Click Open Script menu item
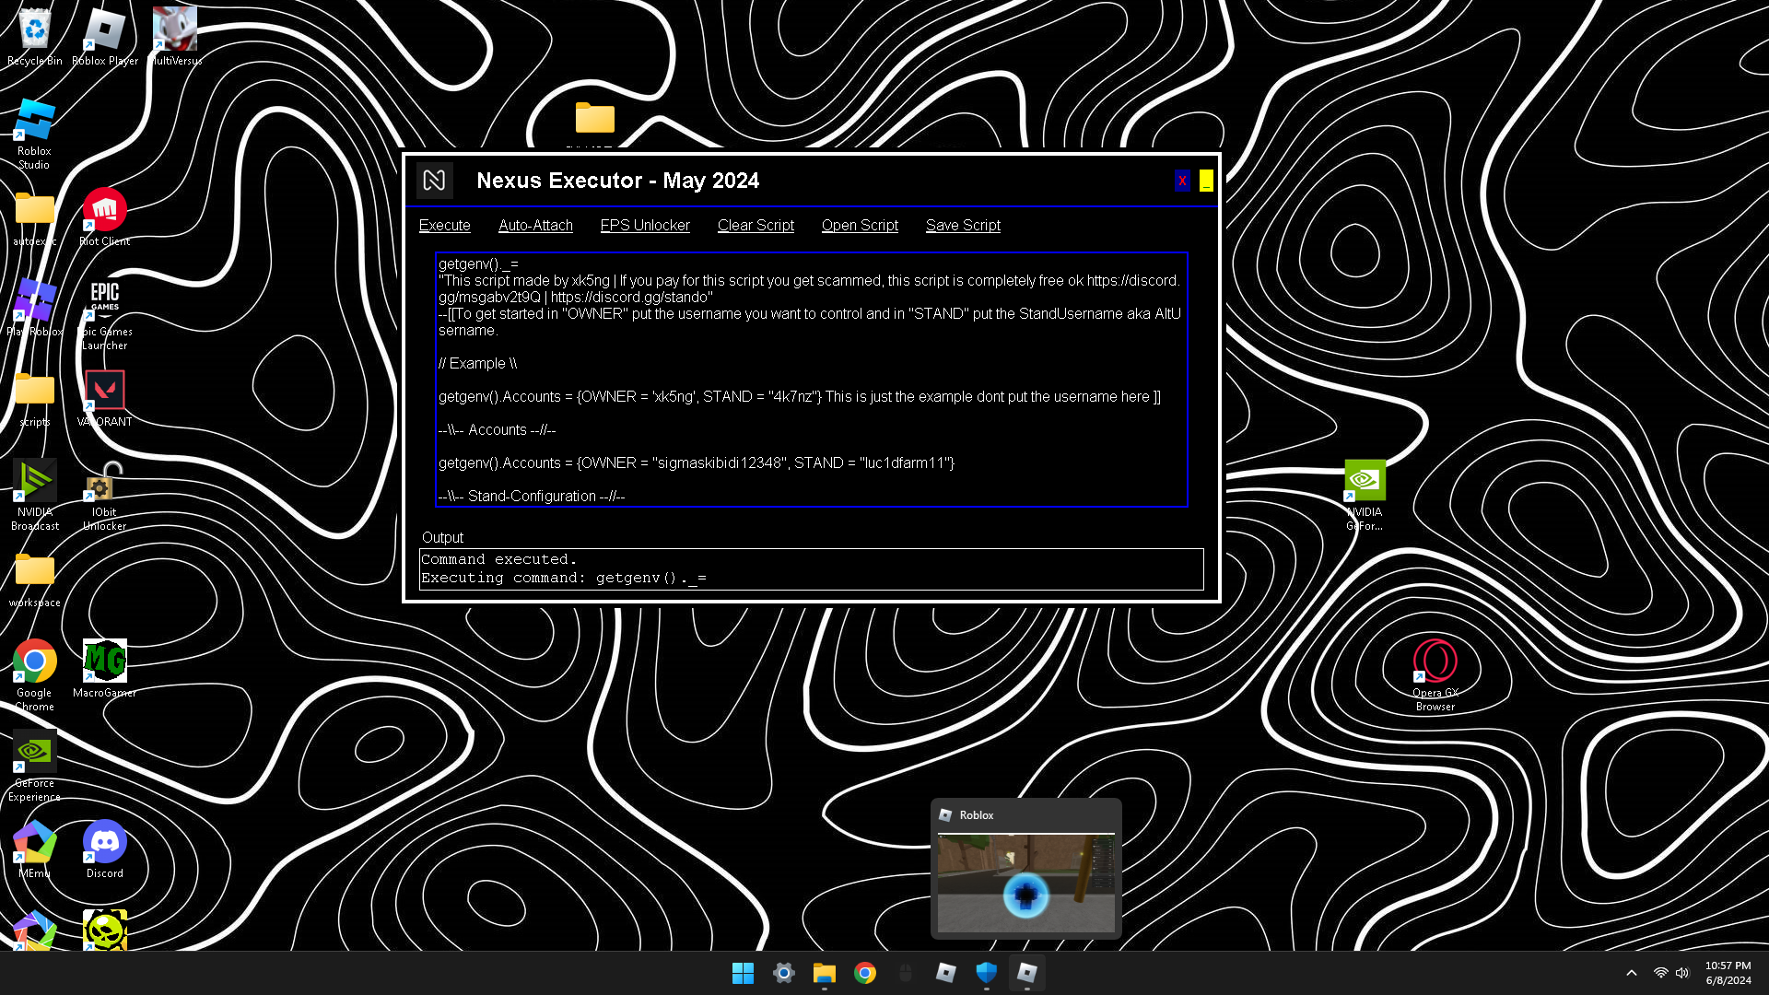Screen dimensions: 1769x995 860,226
